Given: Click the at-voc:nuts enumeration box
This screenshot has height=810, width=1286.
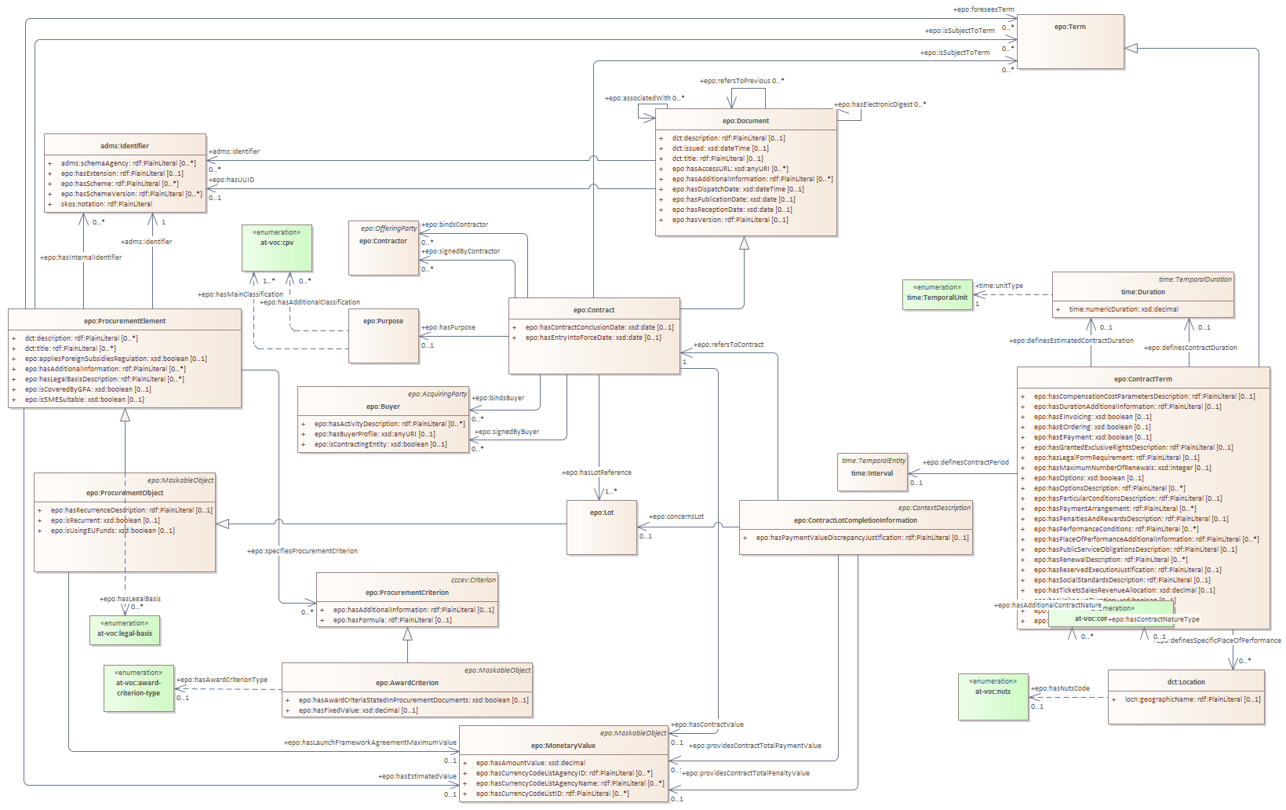Looking at the screenshot, I should 993,696.
